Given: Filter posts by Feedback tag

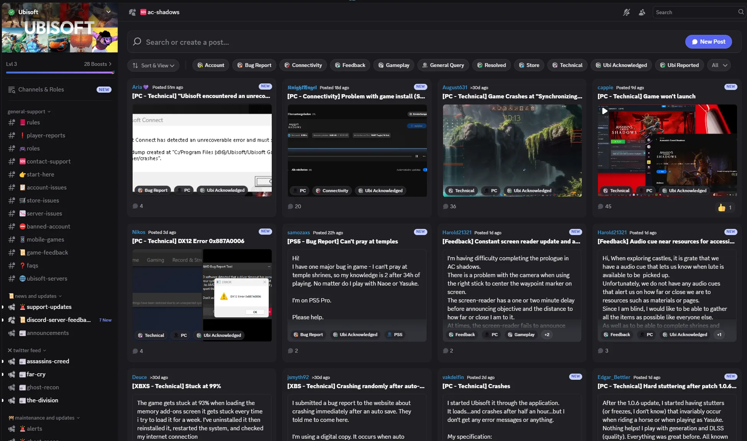Looking at the screenshot, I should pos(350,65).
